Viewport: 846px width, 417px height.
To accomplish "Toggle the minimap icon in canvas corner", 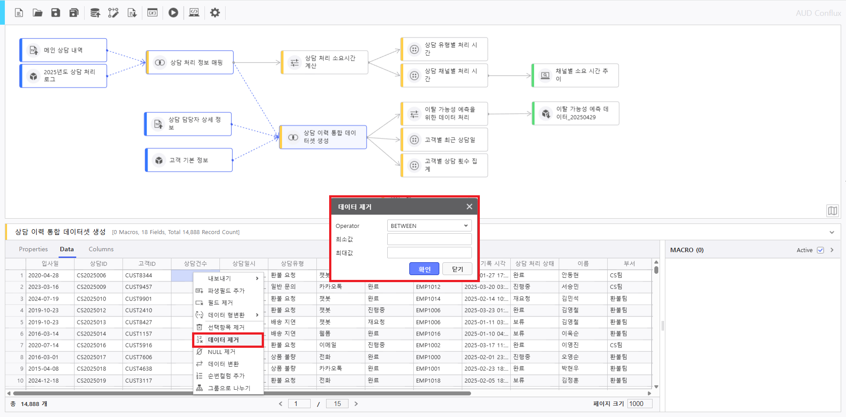I will coord(832,211).
